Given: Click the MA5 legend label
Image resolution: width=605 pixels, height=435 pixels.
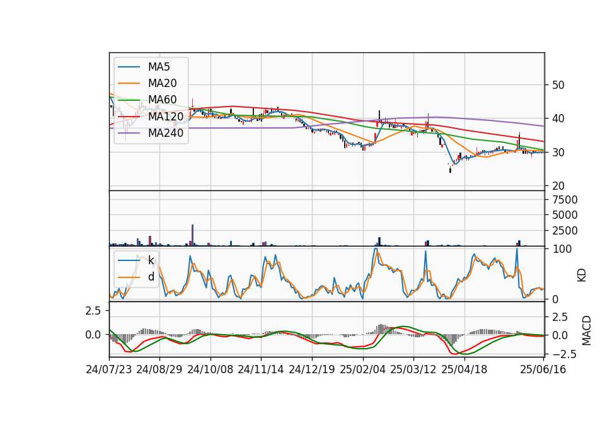Looking at the screenshot, I should (159, 67).
